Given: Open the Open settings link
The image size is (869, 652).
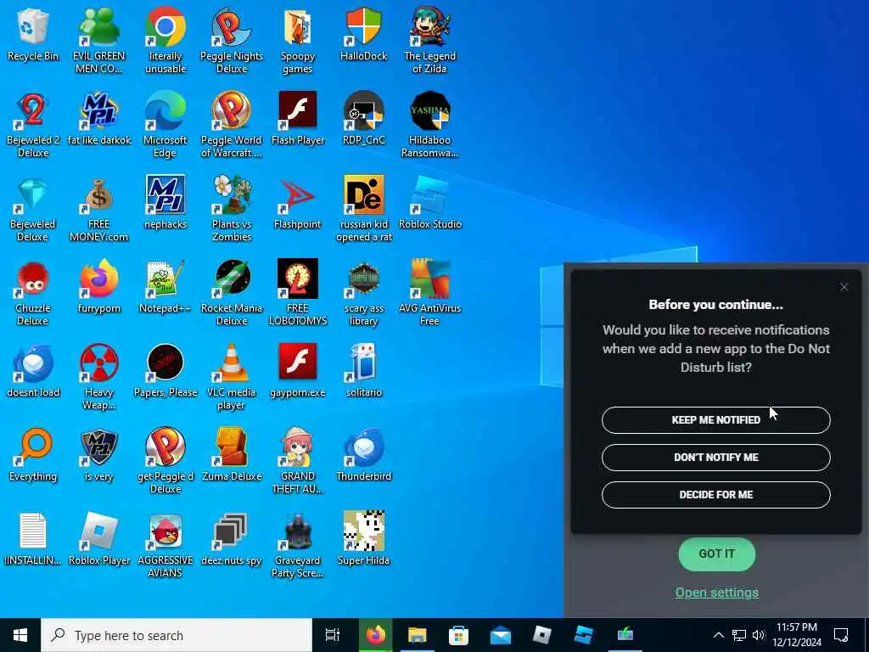Looking at the screenshot, I should click(716, 592).
